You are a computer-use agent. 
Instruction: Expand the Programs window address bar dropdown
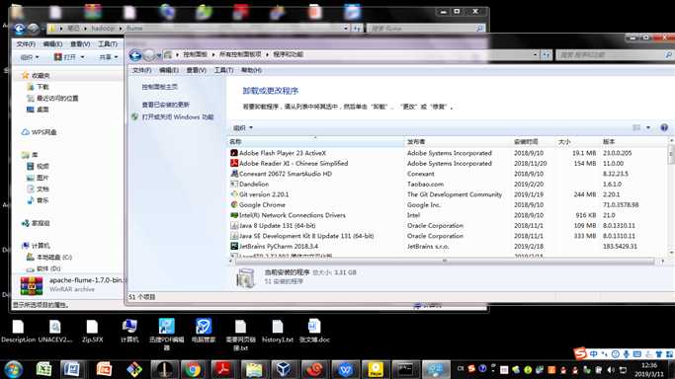pos(535,55)
